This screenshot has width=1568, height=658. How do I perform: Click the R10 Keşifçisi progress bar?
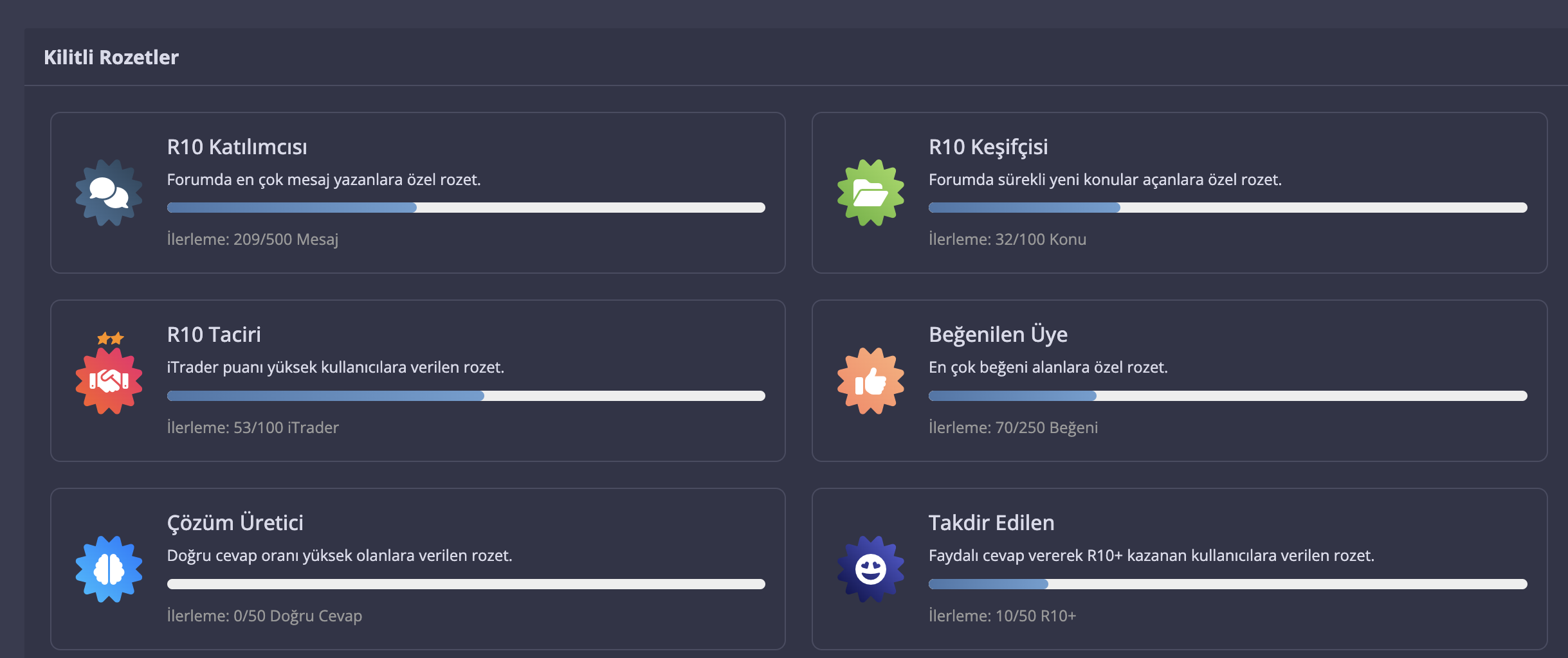pos(1228,208)
